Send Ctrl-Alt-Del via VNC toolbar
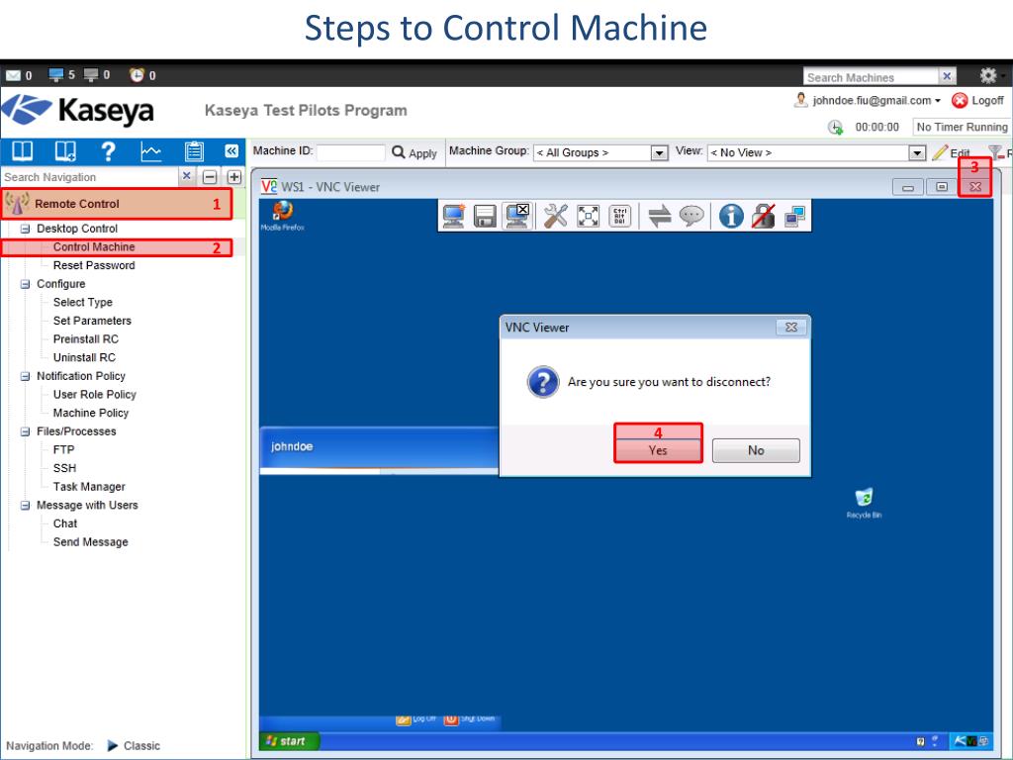This screenshot has height=760, width=1013. [x=619, y=216]
